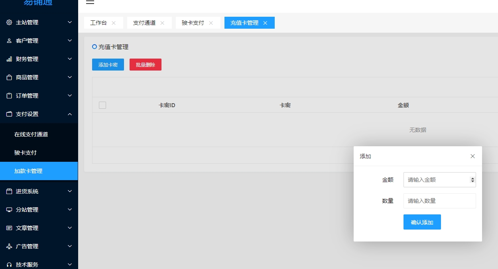Expand the 广告管理 menu chevron
The height and width of the screenshot is (269, 498).
pyautogui.click(x=70, y=246)
